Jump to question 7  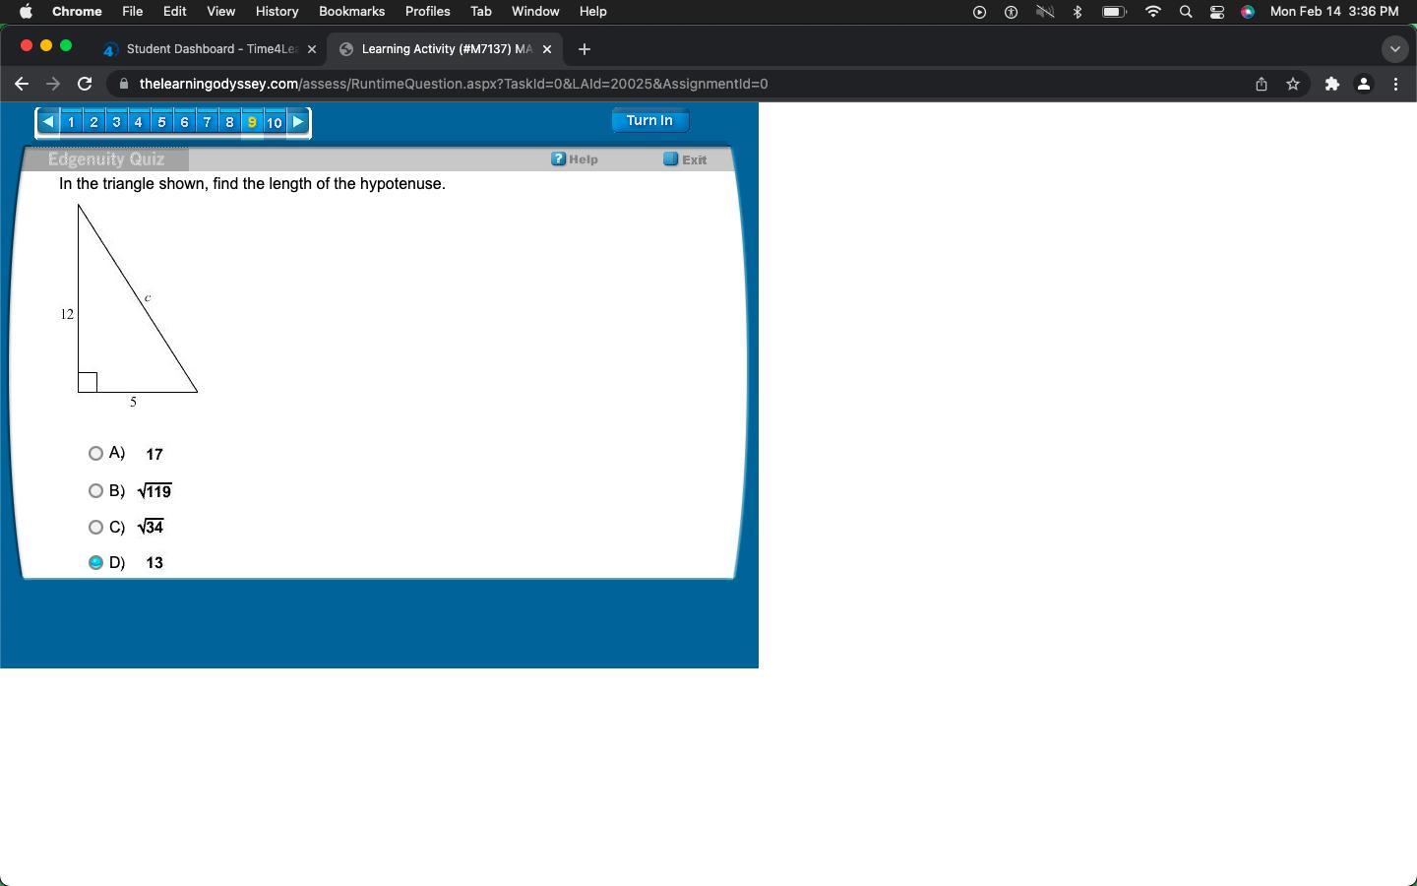207,122
